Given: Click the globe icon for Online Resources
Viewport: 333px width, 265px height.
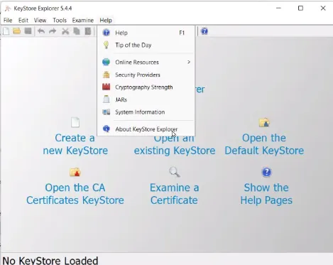Looking at the screenshot, I should 106,62.
